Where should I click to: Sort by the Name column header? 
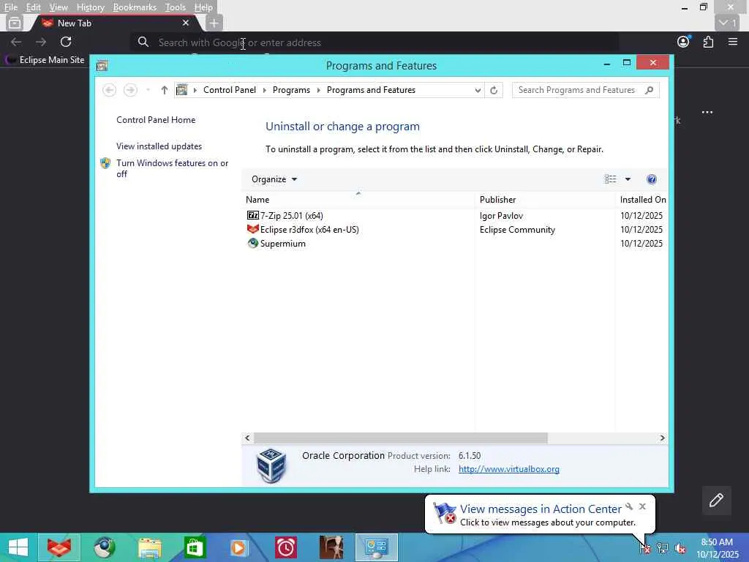pos(358,199)
